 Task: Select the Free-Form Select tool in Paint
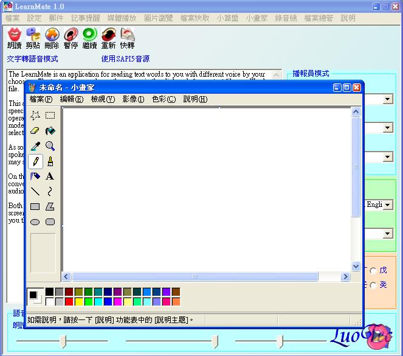[x=35, y=116]
